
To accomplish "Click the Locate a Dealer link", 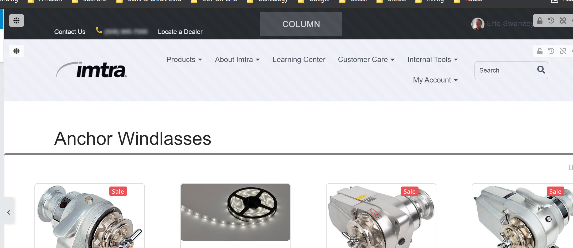I will pyautogui.click(x=180, y=32).
